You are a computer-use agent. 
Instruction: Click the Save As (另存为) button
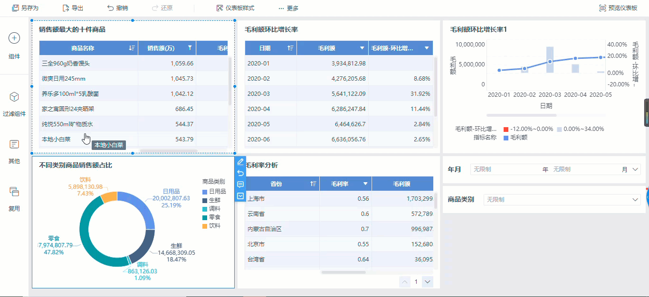point(25,8)
